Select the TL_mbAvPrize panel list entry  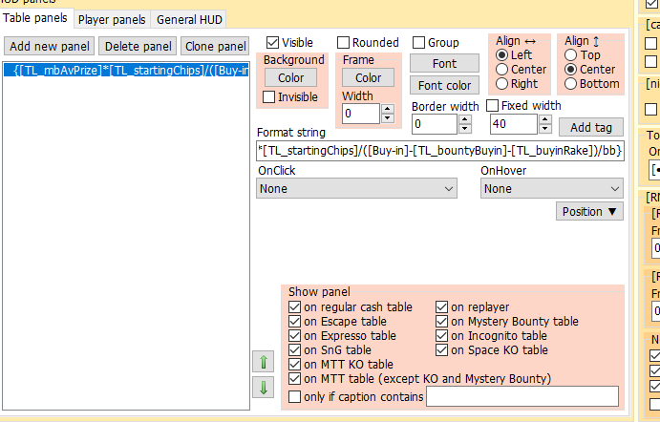point(126,71)
